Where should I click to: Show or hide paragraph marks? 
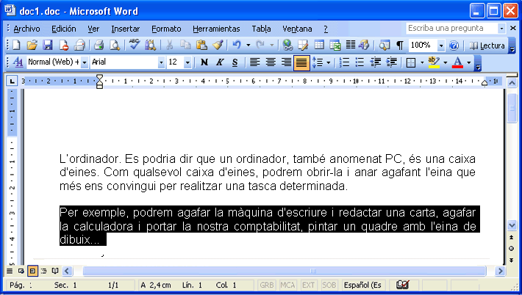click(400, 45)
